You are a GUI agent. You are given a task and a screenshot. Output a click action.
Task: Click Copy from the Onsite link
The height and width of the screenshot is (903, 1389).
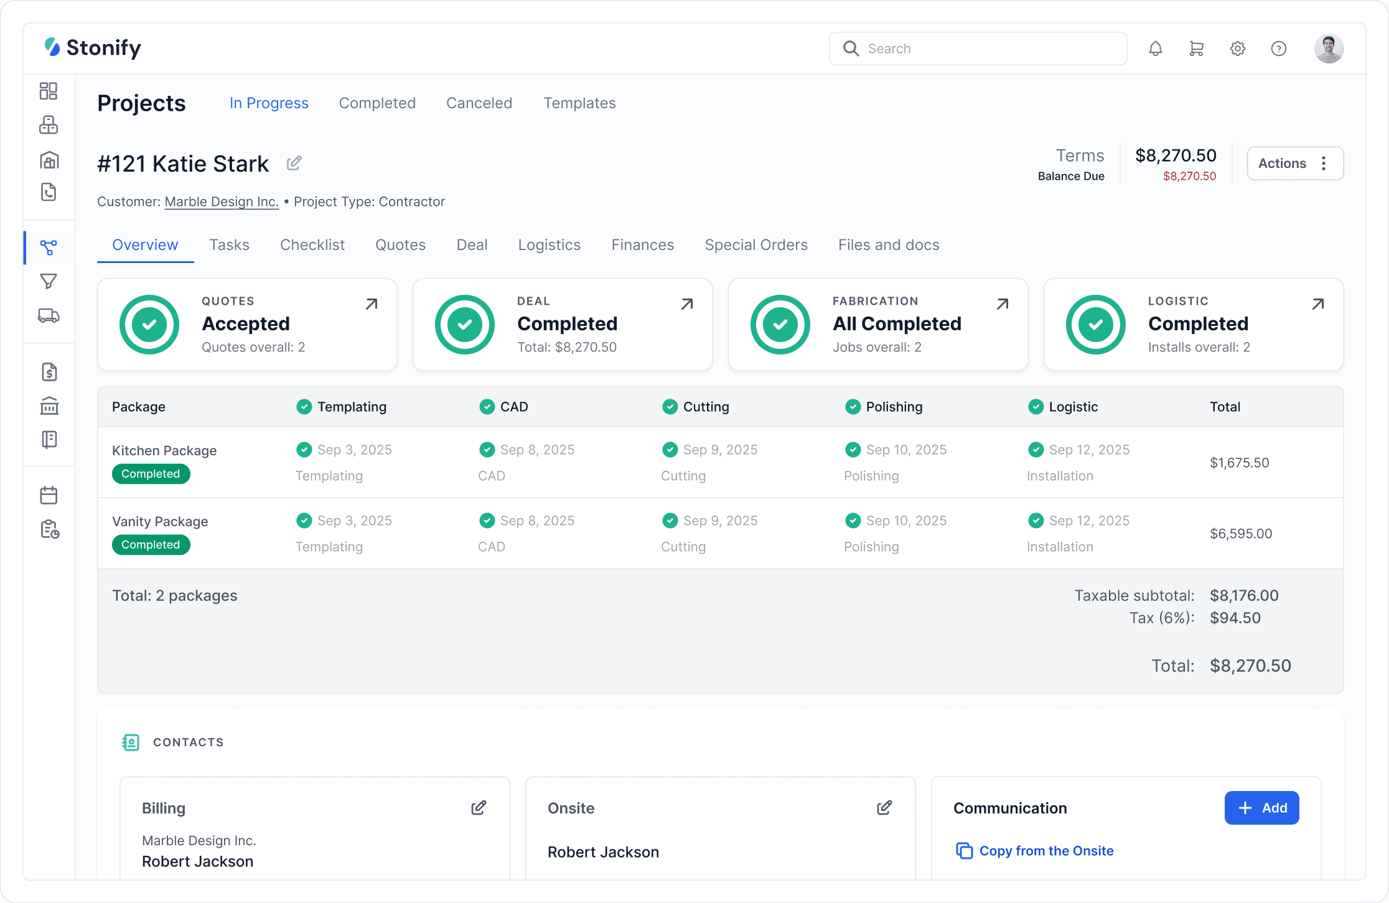pyautogui.click(x=1034, y=851)
